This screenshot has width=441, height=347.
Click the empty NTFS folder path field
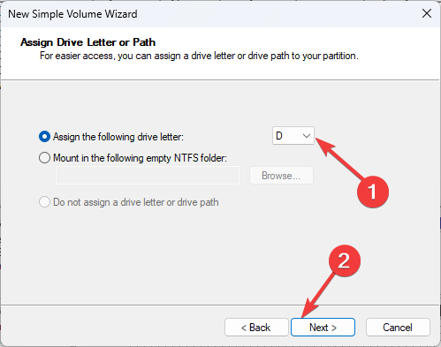click(x=148, y=176)
